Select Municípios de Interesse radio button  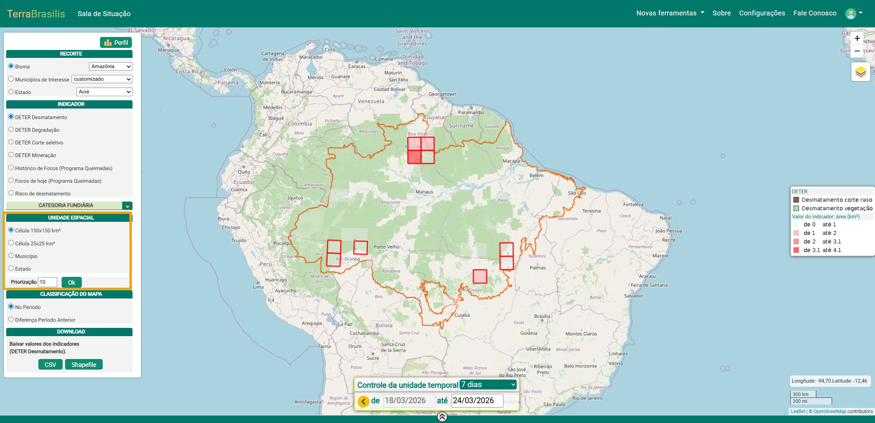(x=11, y=79)
